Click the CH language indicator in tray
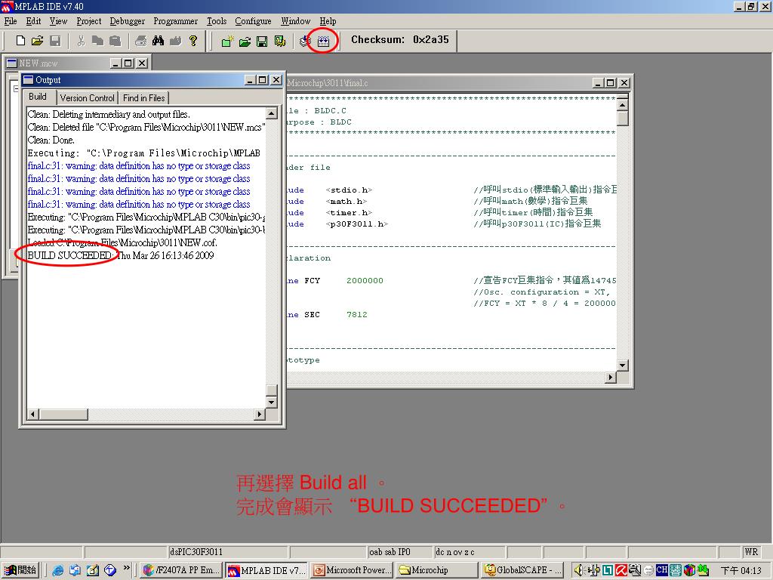 click(661, 570)
